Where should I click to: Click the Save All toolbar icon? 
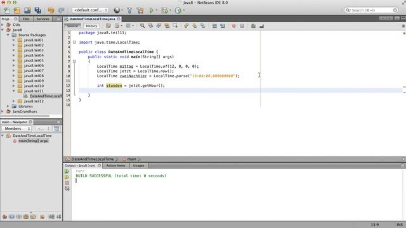pyautogui.click(x=38, y=10)
